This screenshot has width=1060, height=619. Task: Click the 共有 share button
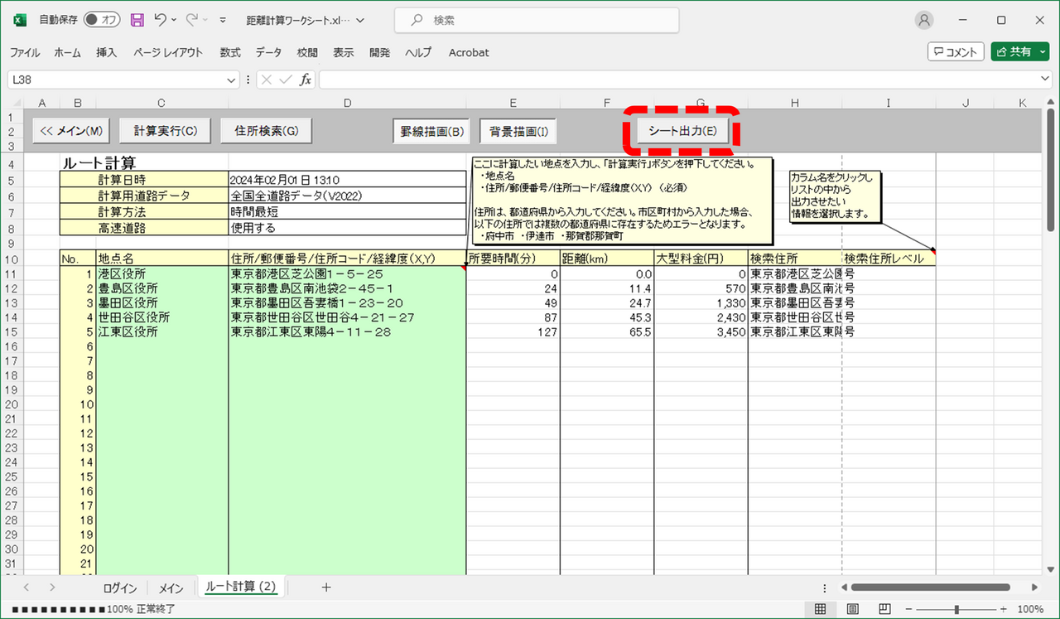coord(1020,51)
